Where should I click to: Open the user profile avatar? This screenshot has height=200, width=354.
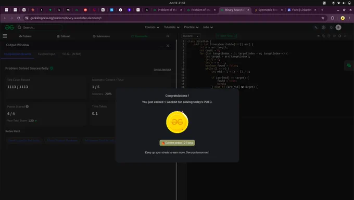[x=338, y=28]
